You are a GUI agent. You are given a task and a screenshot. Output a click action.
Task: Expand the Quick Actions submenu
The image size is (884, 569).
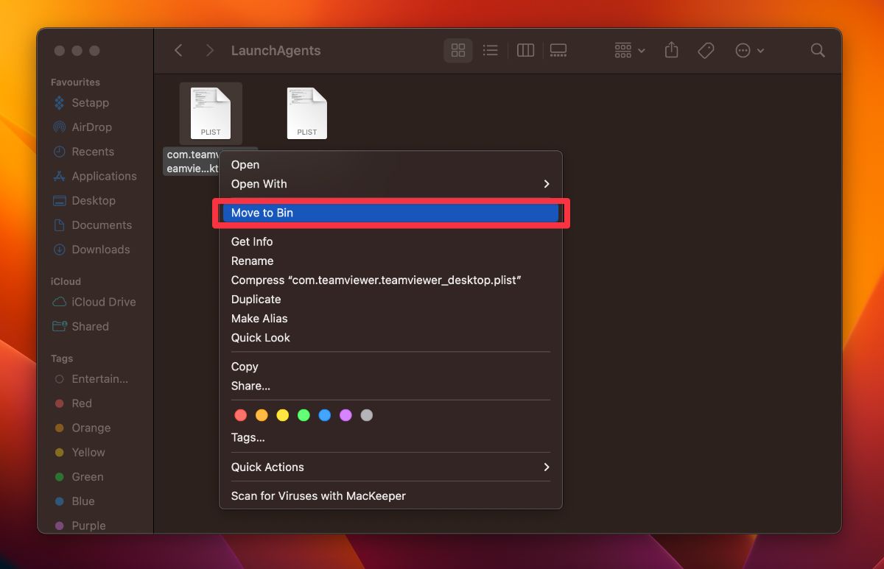[390, 467]
